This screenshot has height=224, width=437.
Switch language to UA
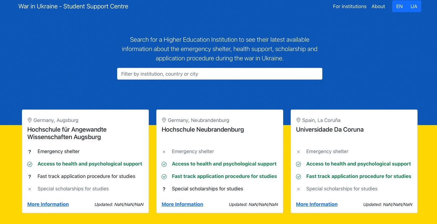[x=414, y=6]
